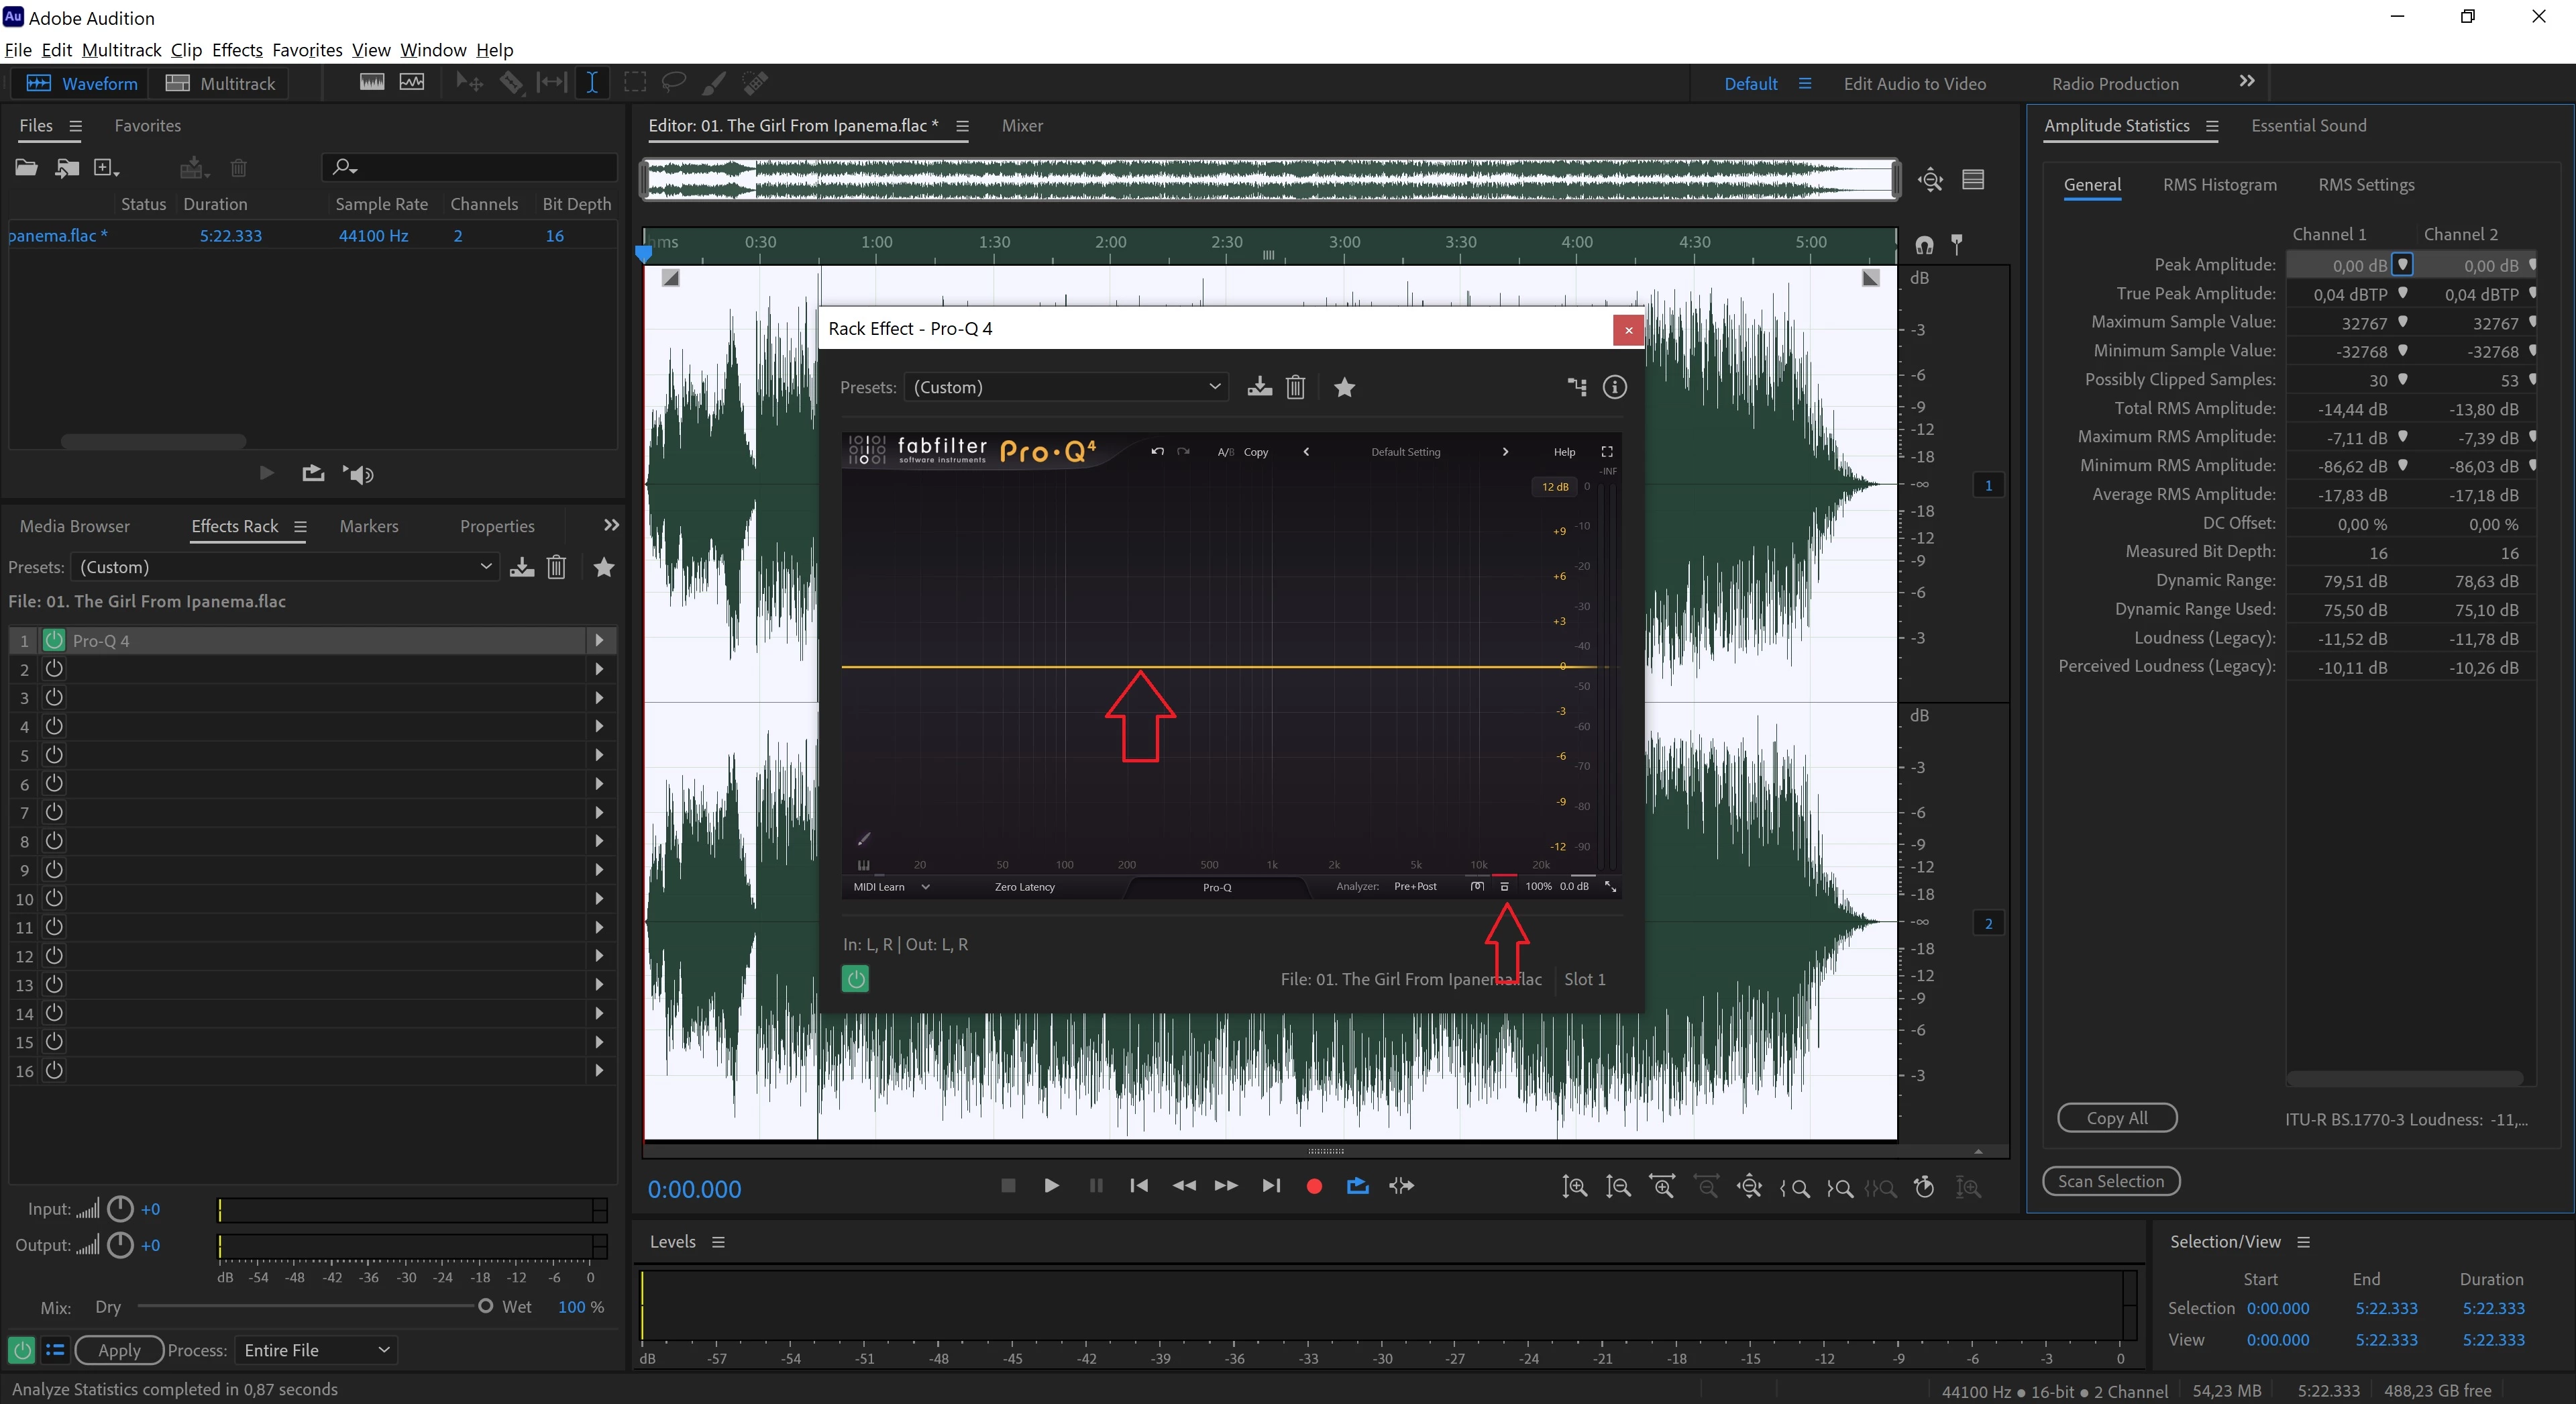Open Rack Effect Presets (Custom) dropdown
Image resolution: width=2576 pixels, height=1404 pixels.
(1066, 387)
